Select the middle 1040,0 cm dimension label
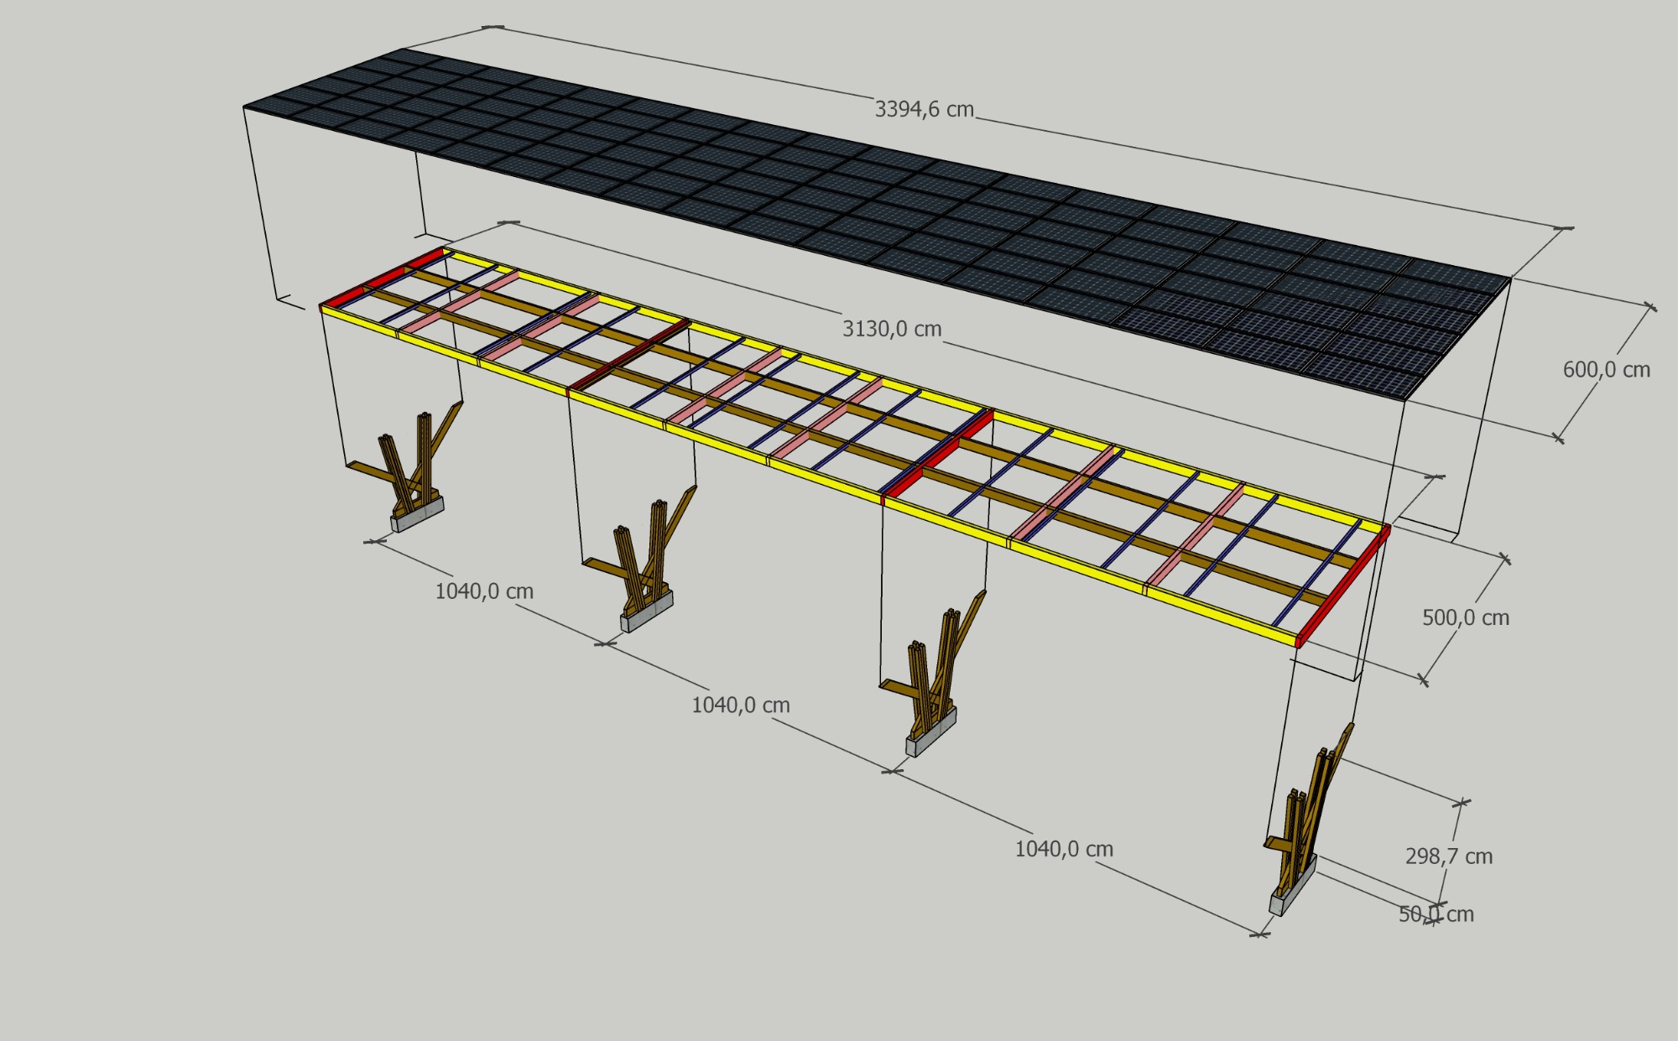 [x=740, y=705]
